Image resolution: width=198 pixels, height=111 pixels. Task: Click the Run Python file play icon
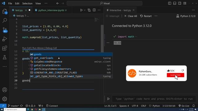(x=81, y=10)
